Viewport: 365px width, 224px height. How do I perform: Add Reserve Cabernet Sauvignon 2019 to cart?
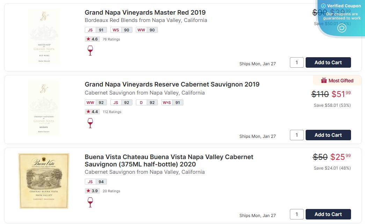pyautogui.click(x=328, y=135)
